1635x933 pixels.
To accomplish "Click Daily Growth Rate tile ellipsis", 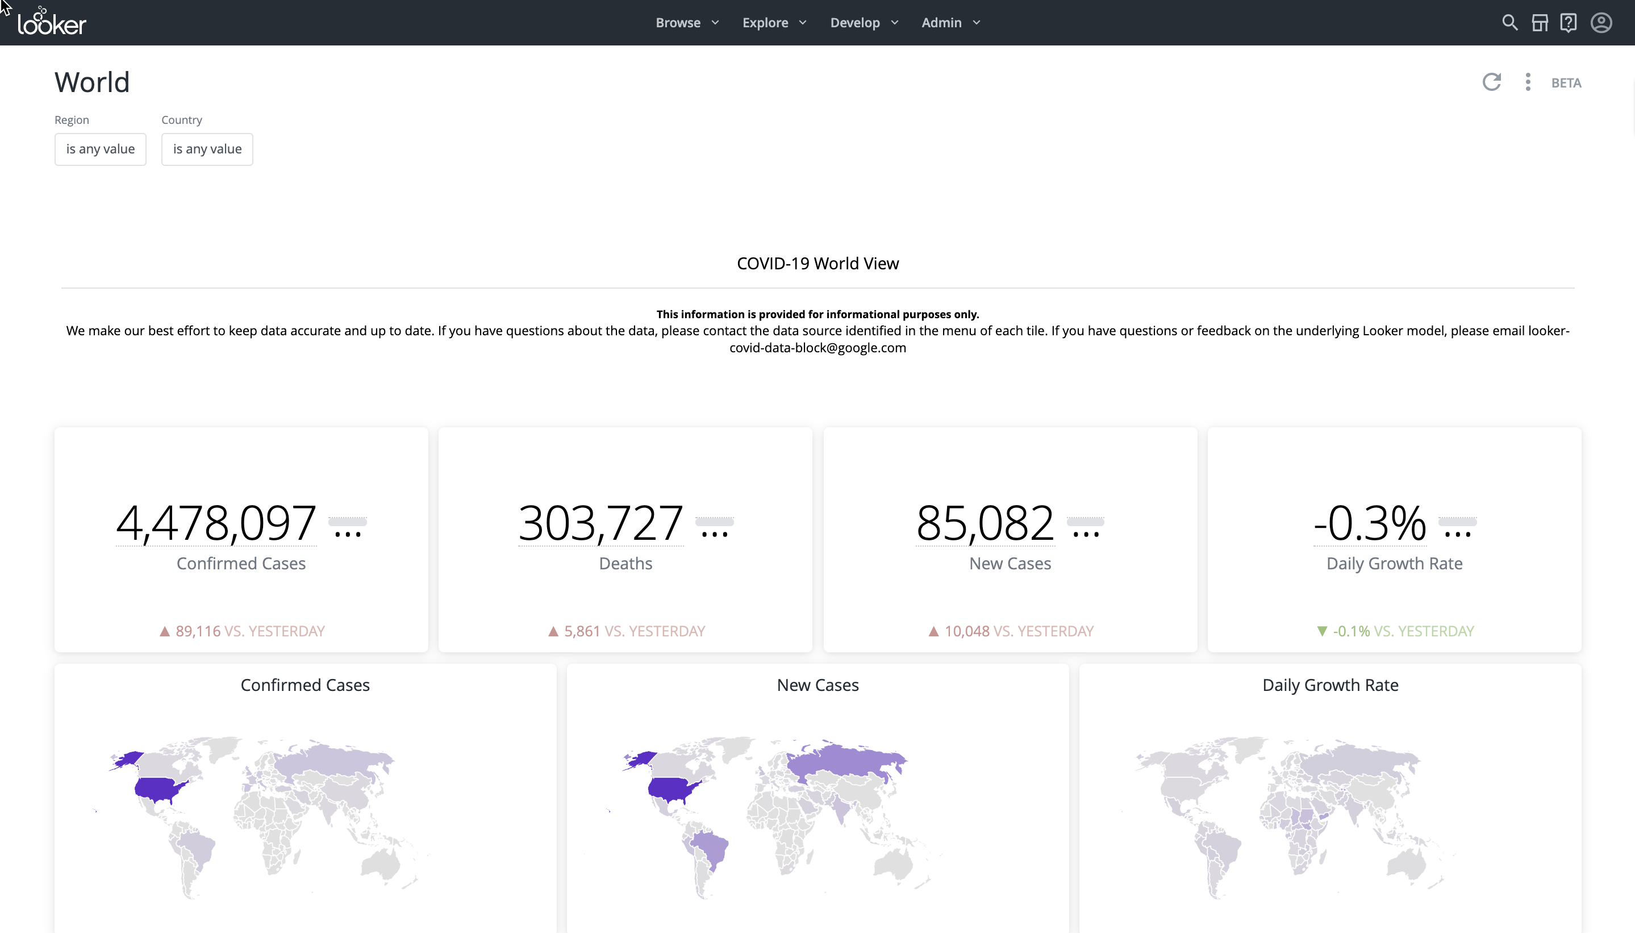I will (1458, 533).
